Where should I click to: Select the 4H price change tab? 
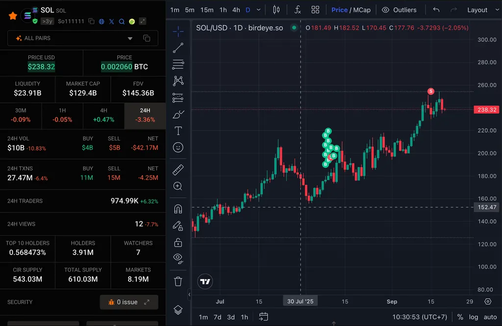pos(103,115)
